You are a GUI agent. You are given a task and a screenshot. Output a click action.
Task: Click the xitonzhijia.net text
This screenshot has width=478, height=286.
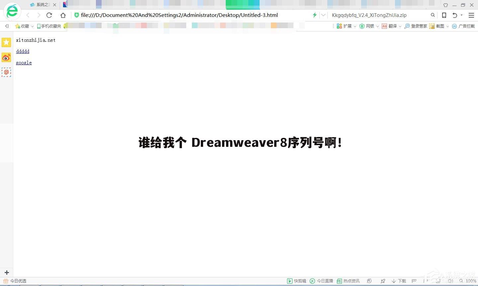coord(36,40)
